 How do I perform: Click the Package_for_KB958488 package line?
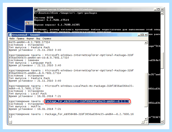(71, 114)
